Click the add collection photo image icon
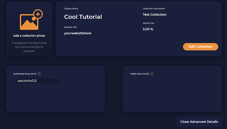 tap(31, 20)
